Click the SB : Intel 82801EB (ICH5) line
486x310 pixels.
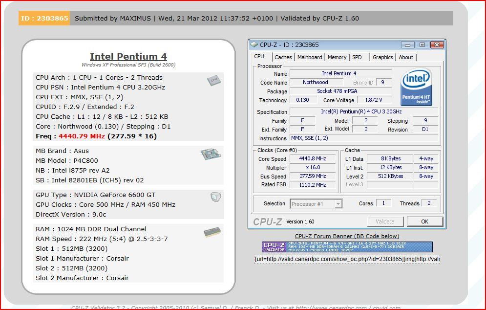click(89, 180)
